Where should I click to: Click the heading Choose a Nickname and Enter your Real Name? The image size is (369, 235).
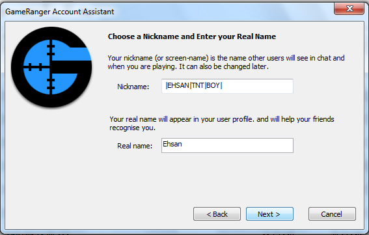tap(192, 36)
